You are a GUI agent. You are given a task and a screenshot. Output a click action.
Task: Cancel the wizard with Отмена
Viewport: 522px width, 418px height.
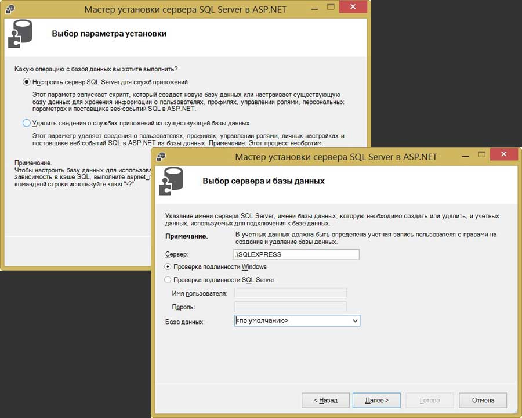tap(483, 400)
